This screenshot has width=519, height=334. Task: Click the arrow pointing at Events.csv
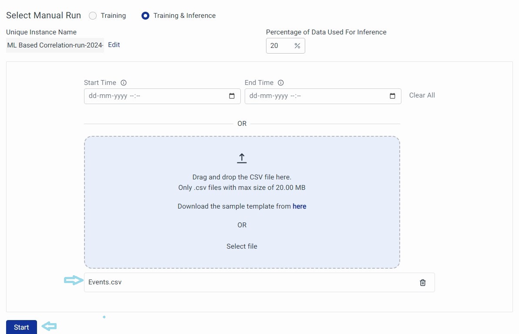click(73, 280)
